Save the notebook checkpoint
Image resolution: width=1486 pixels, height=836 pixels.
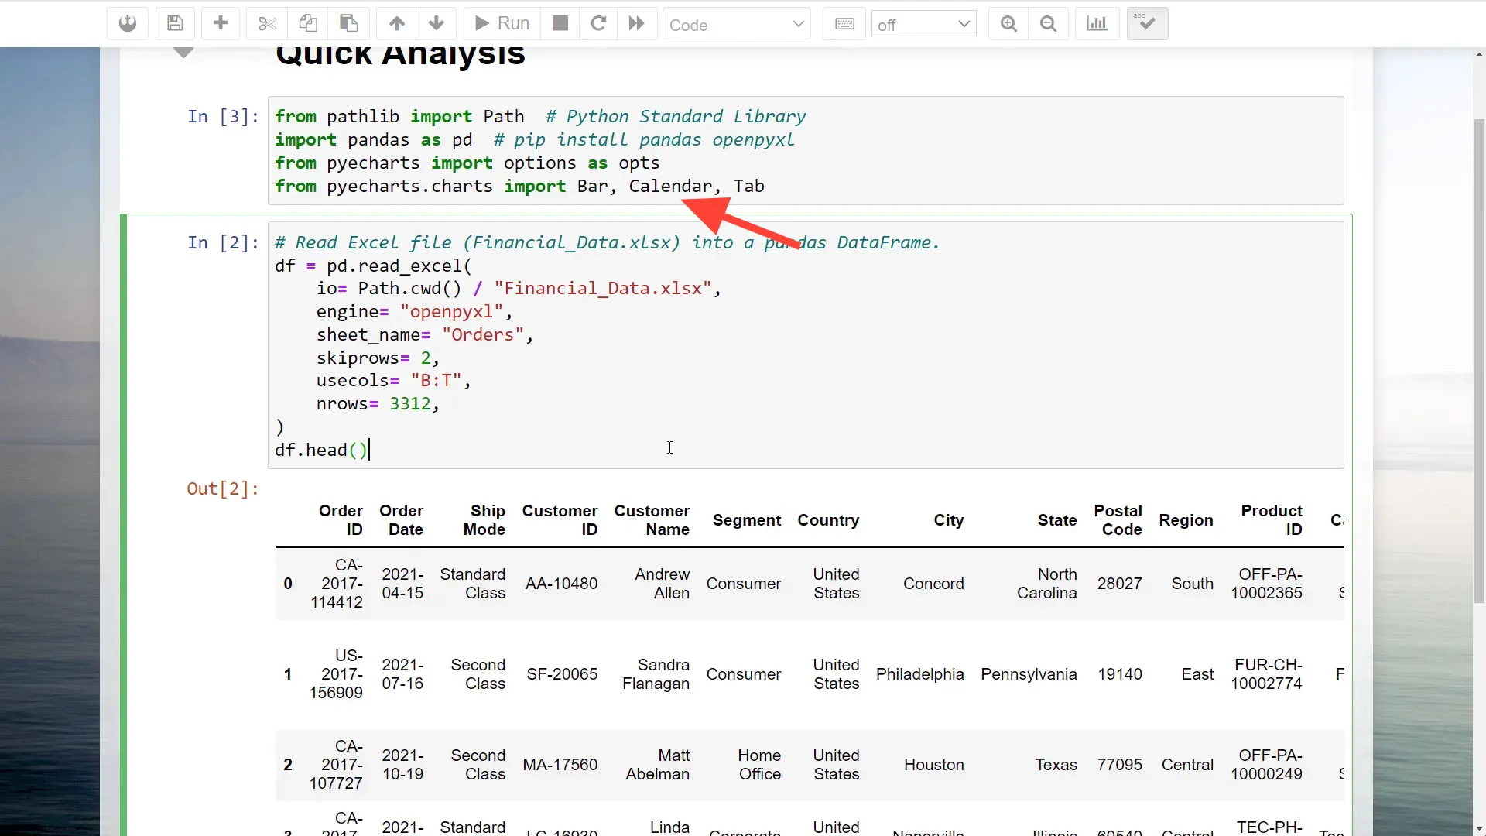175,23
